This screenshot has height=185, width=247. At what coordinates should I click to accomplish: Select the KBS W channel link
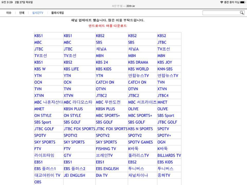coord(40,69)
